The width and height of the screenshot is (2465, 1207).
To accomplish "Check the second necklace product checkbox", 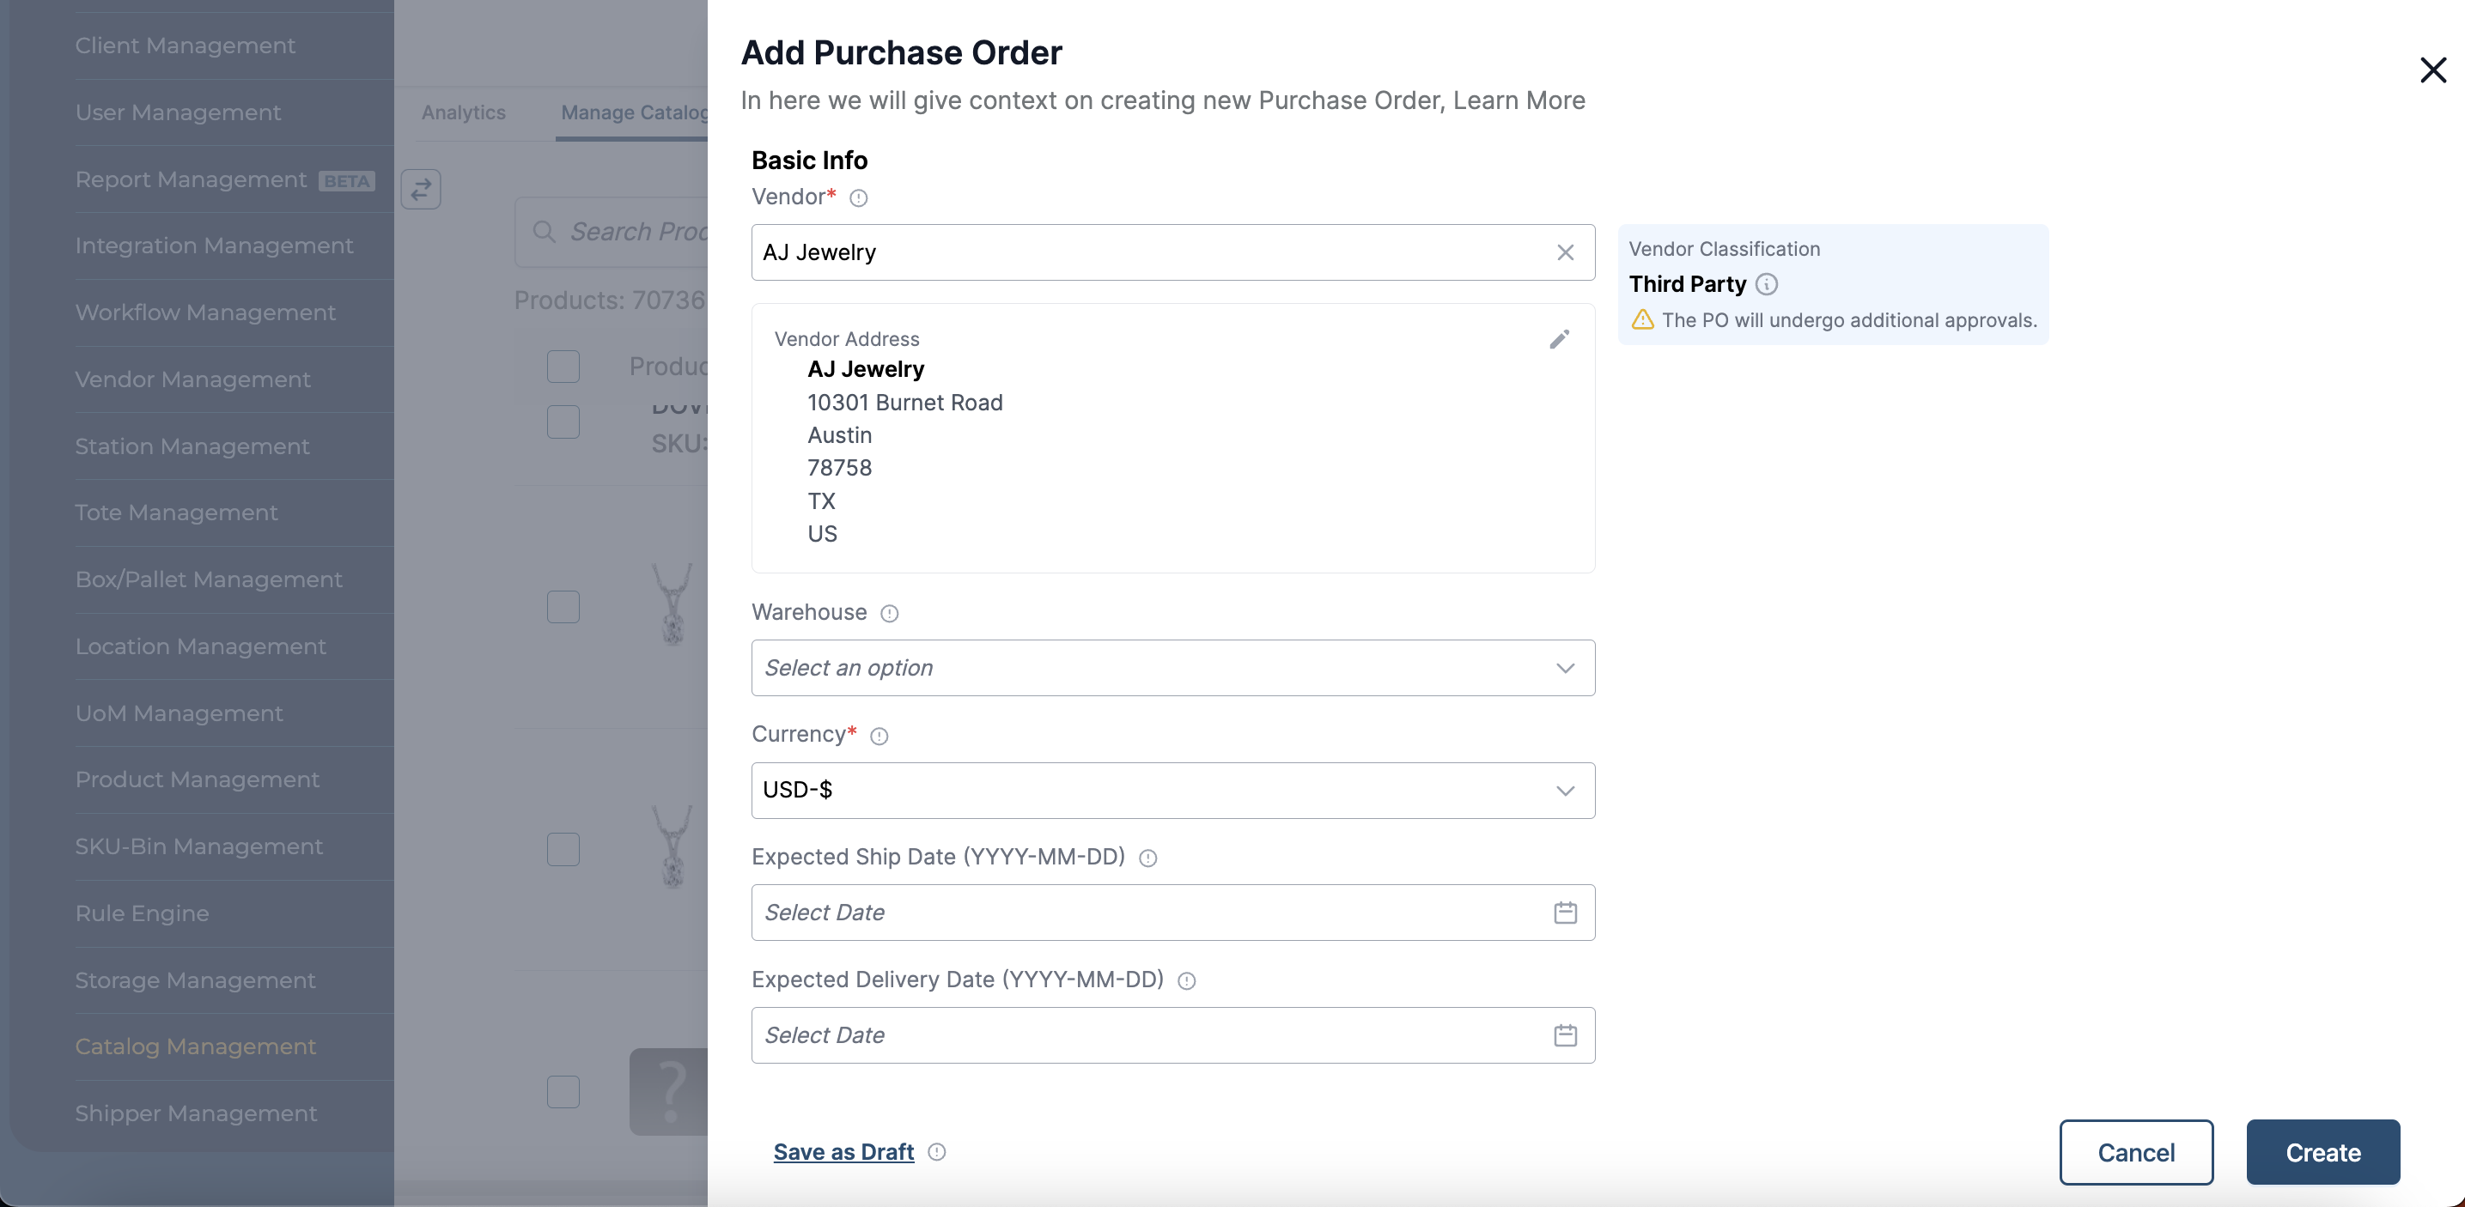I will click(x=563, y=849).
